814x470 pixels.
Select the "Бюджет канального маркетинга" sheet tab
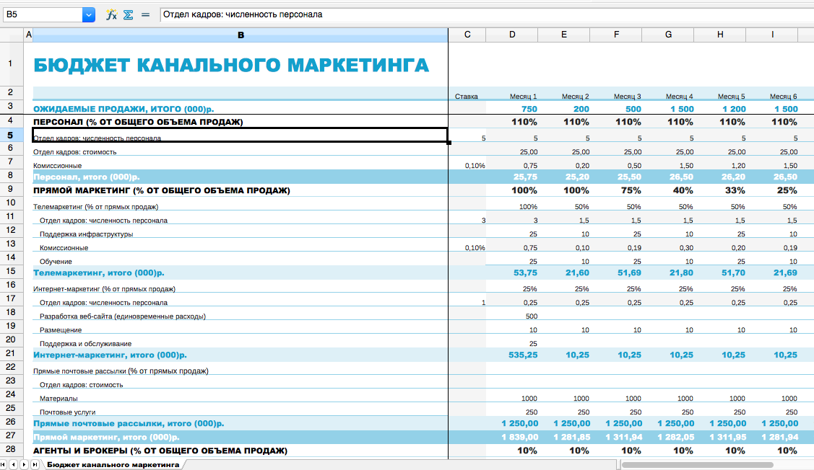click(112, 465)
